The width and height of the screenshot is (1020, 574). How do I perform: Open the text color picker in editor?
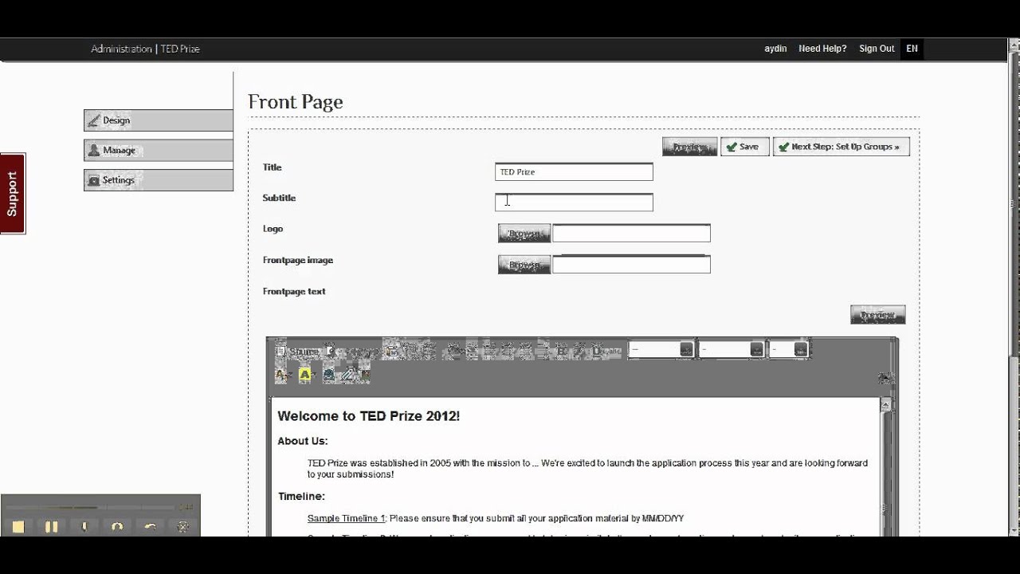281,374
